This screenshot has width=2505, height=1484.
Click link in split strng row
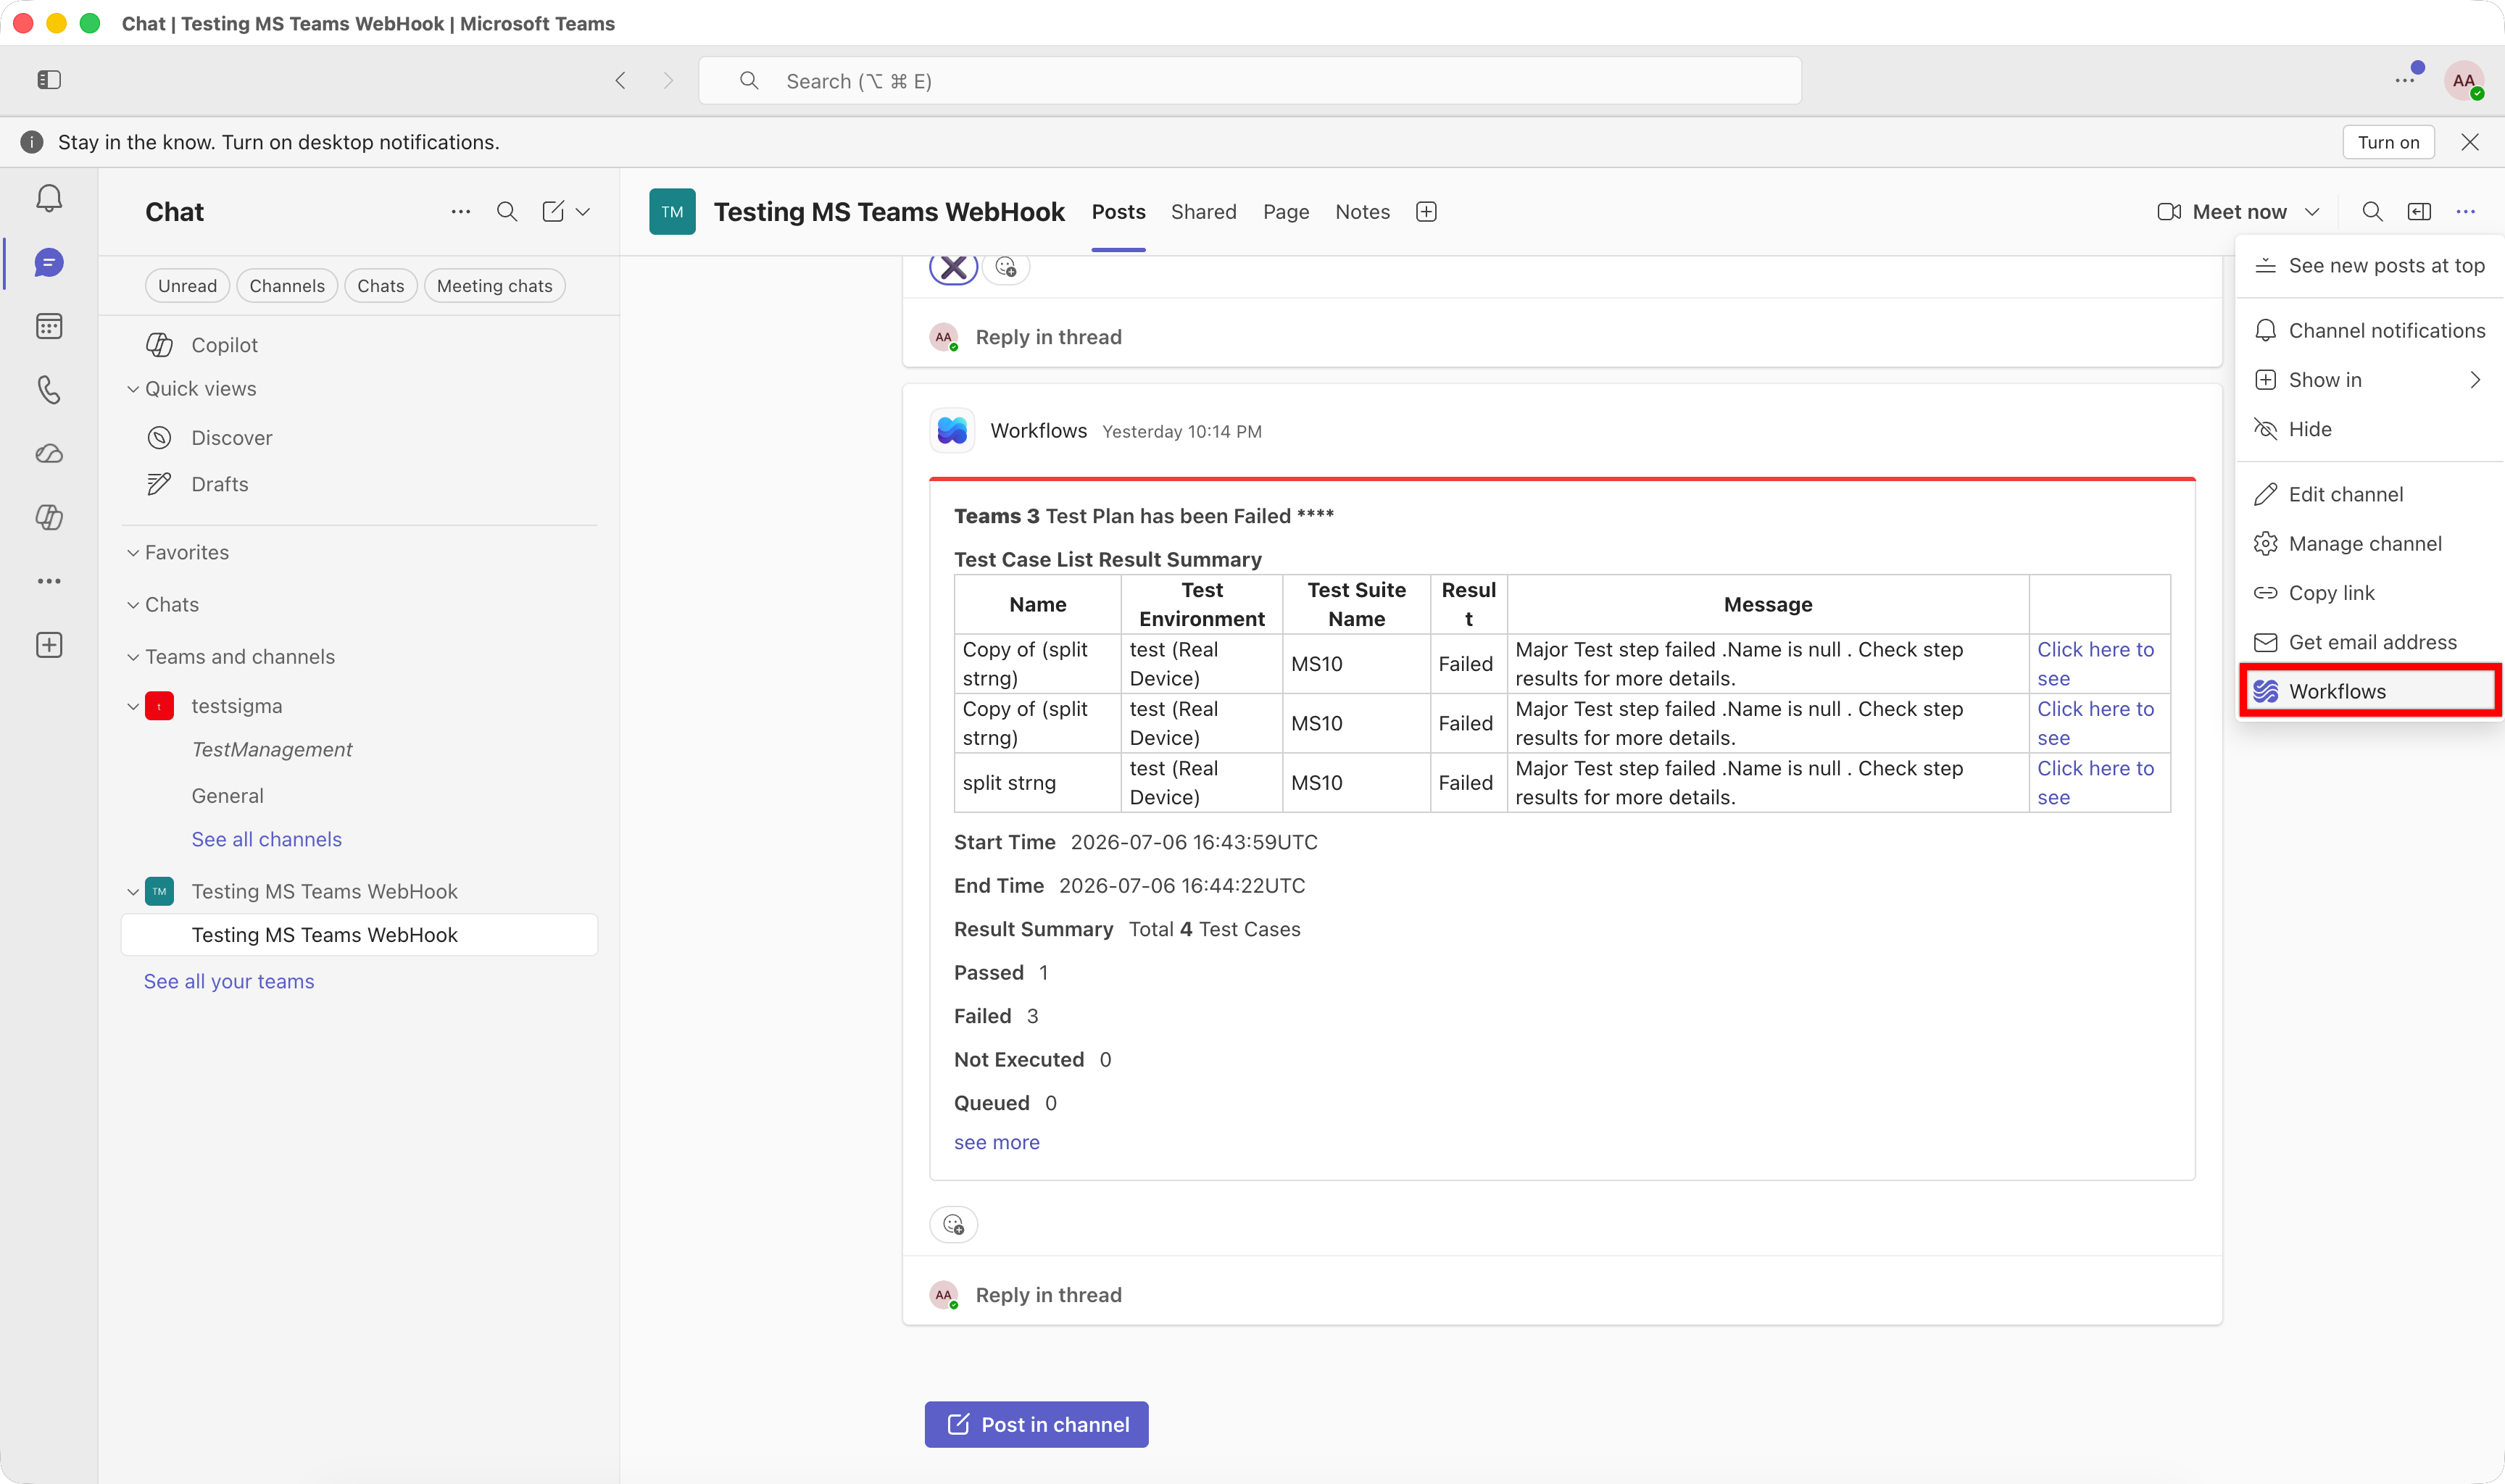[x=2095, y=783]
